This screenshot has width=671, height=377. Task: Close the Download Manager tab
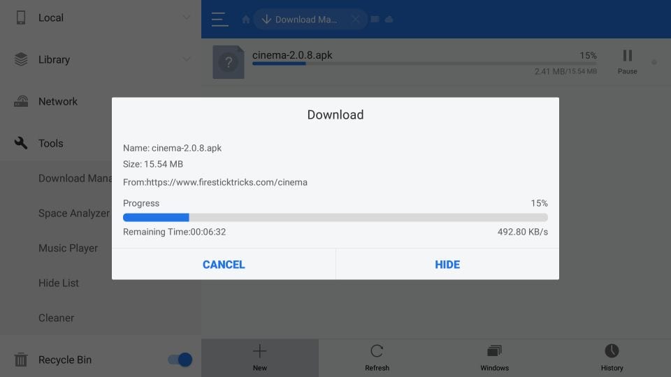coord(355,20)
